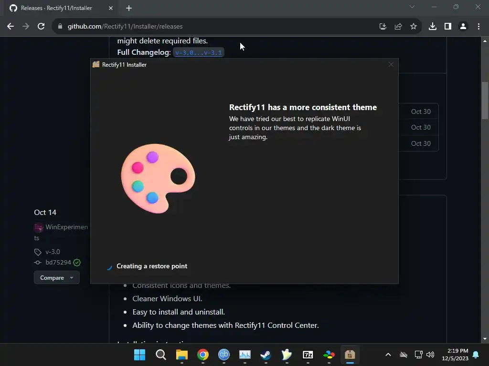Viewport: 489px width, 366px height.
Task: Click Cleaner Windows UI bullet text
Action: 167,299
